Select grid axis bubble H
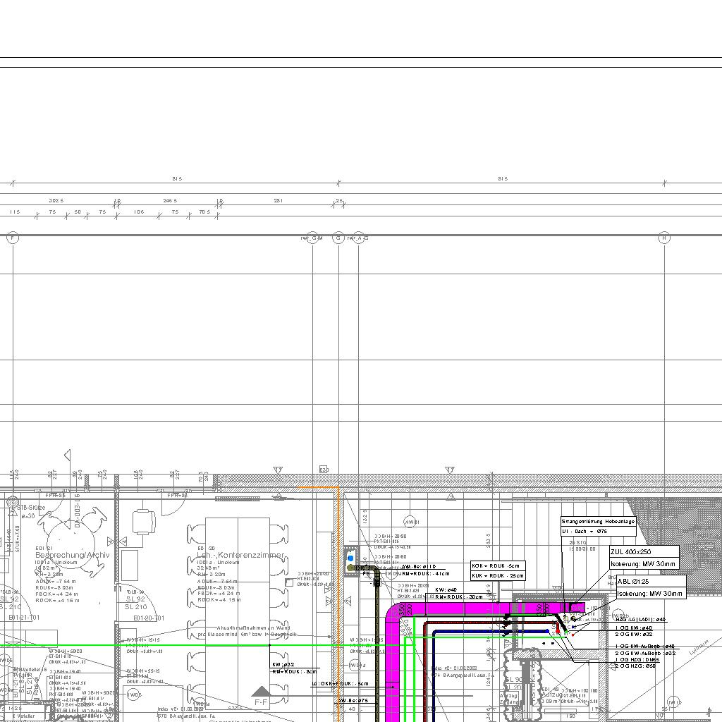The width and height of the screenshot is (722, 722). coord(664,238)
